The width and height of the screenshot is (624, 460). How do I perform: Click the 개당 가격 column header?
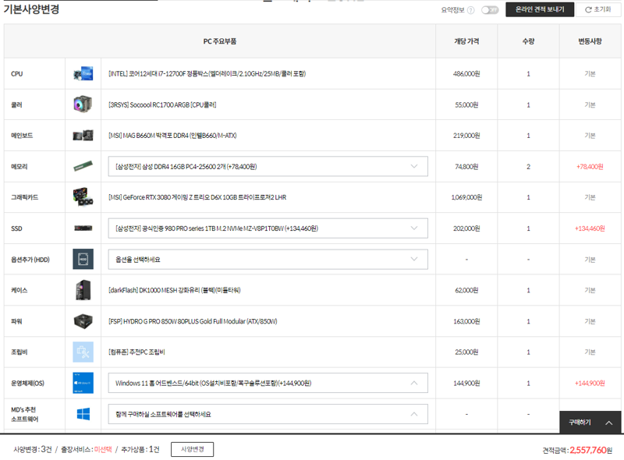(x=466, y=41)
